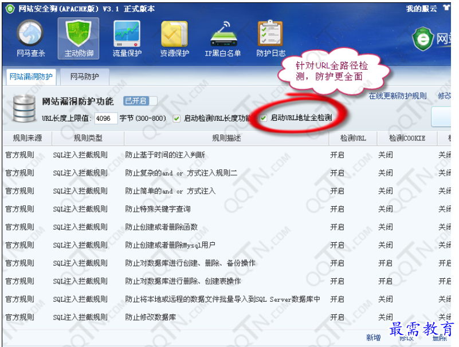Image resolution: width=459 pixels, height=347 pixels.
Task: Click 检测URL column header
Action: point(353,138)
